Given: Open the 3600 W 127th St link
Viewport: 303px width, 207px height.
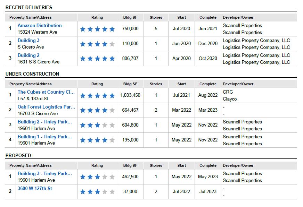Looking at the screenshot, I should coord(35,188).
